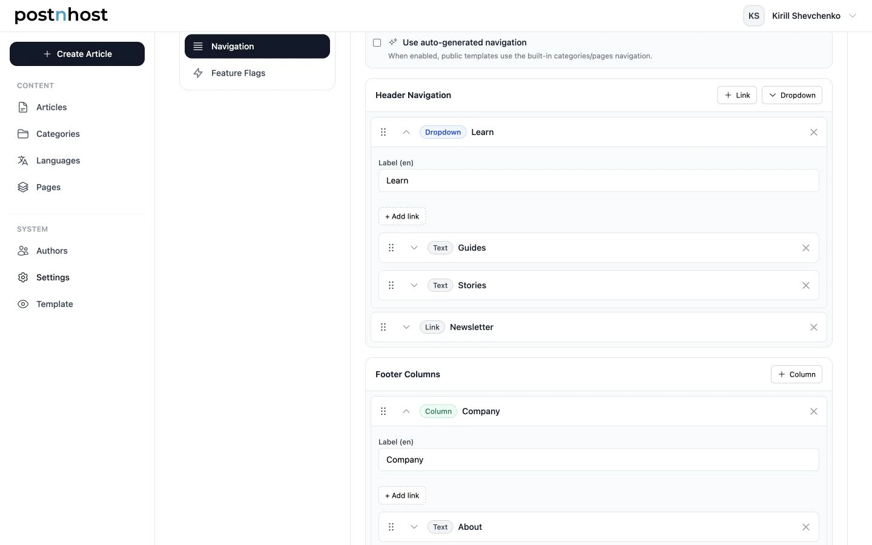This screenshot has width=872, height=545.
Task: Add a Column to Footer Columns
Action: [796, 374]
